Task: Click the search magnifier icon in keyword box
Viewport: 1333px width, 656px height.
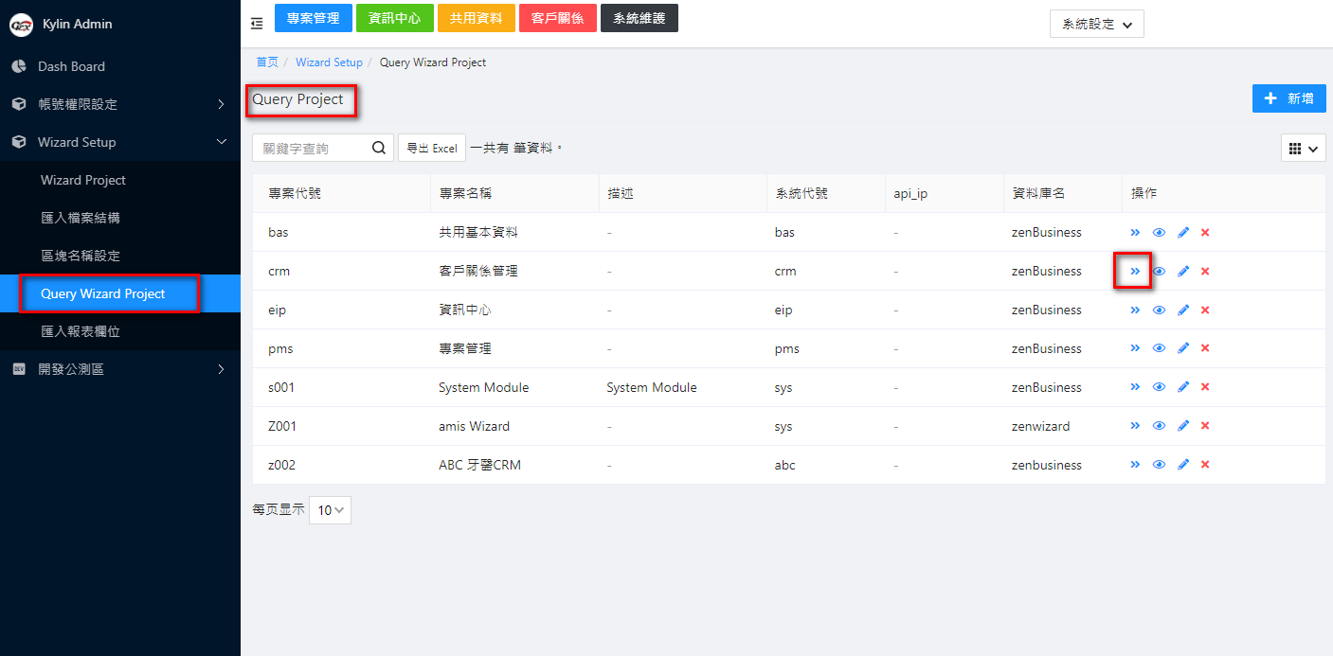Action: pyautogui.click(x=378, y=148)
